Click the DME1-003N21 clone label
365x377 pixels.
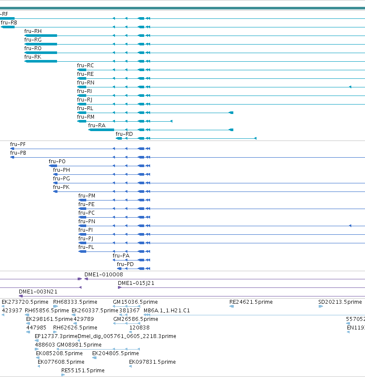tap(38, 292)
